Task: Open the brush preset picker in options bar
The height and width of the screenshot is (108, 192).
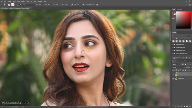Action: pos(5,5)
